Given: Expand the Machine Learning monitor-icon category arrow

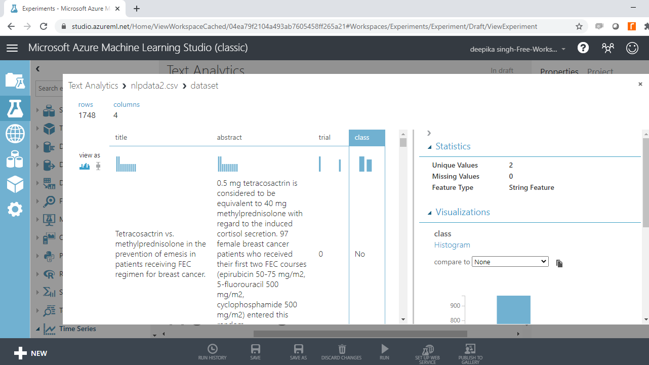Looking at the screenshot, I should click(38, 220).
